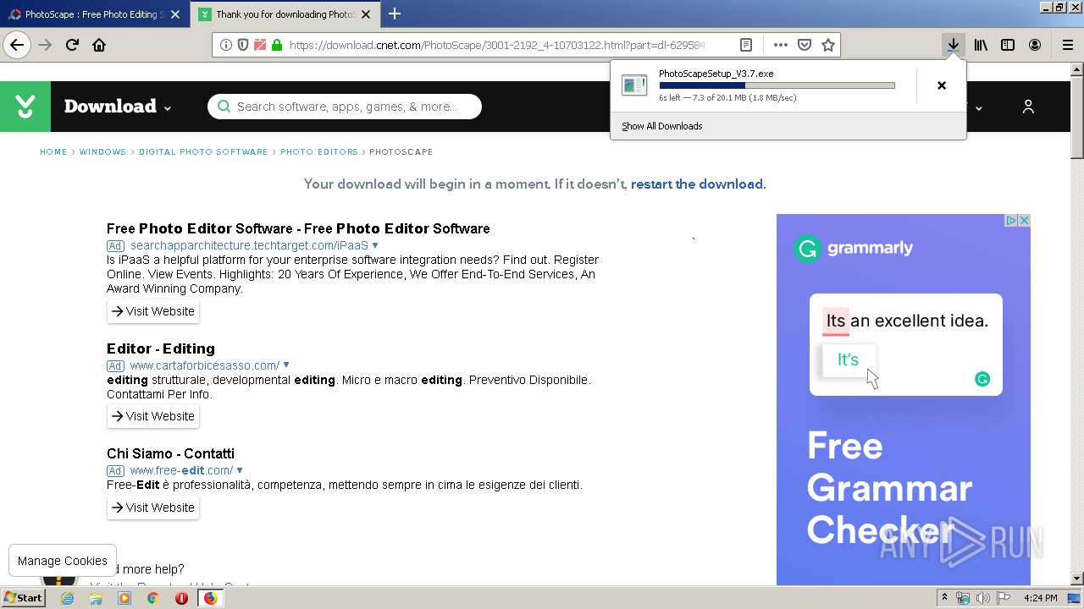This screenshot has width=1084, height=609.
Task: Open Free Photo Editor Software ad title
Action: (x=298, y=228)
